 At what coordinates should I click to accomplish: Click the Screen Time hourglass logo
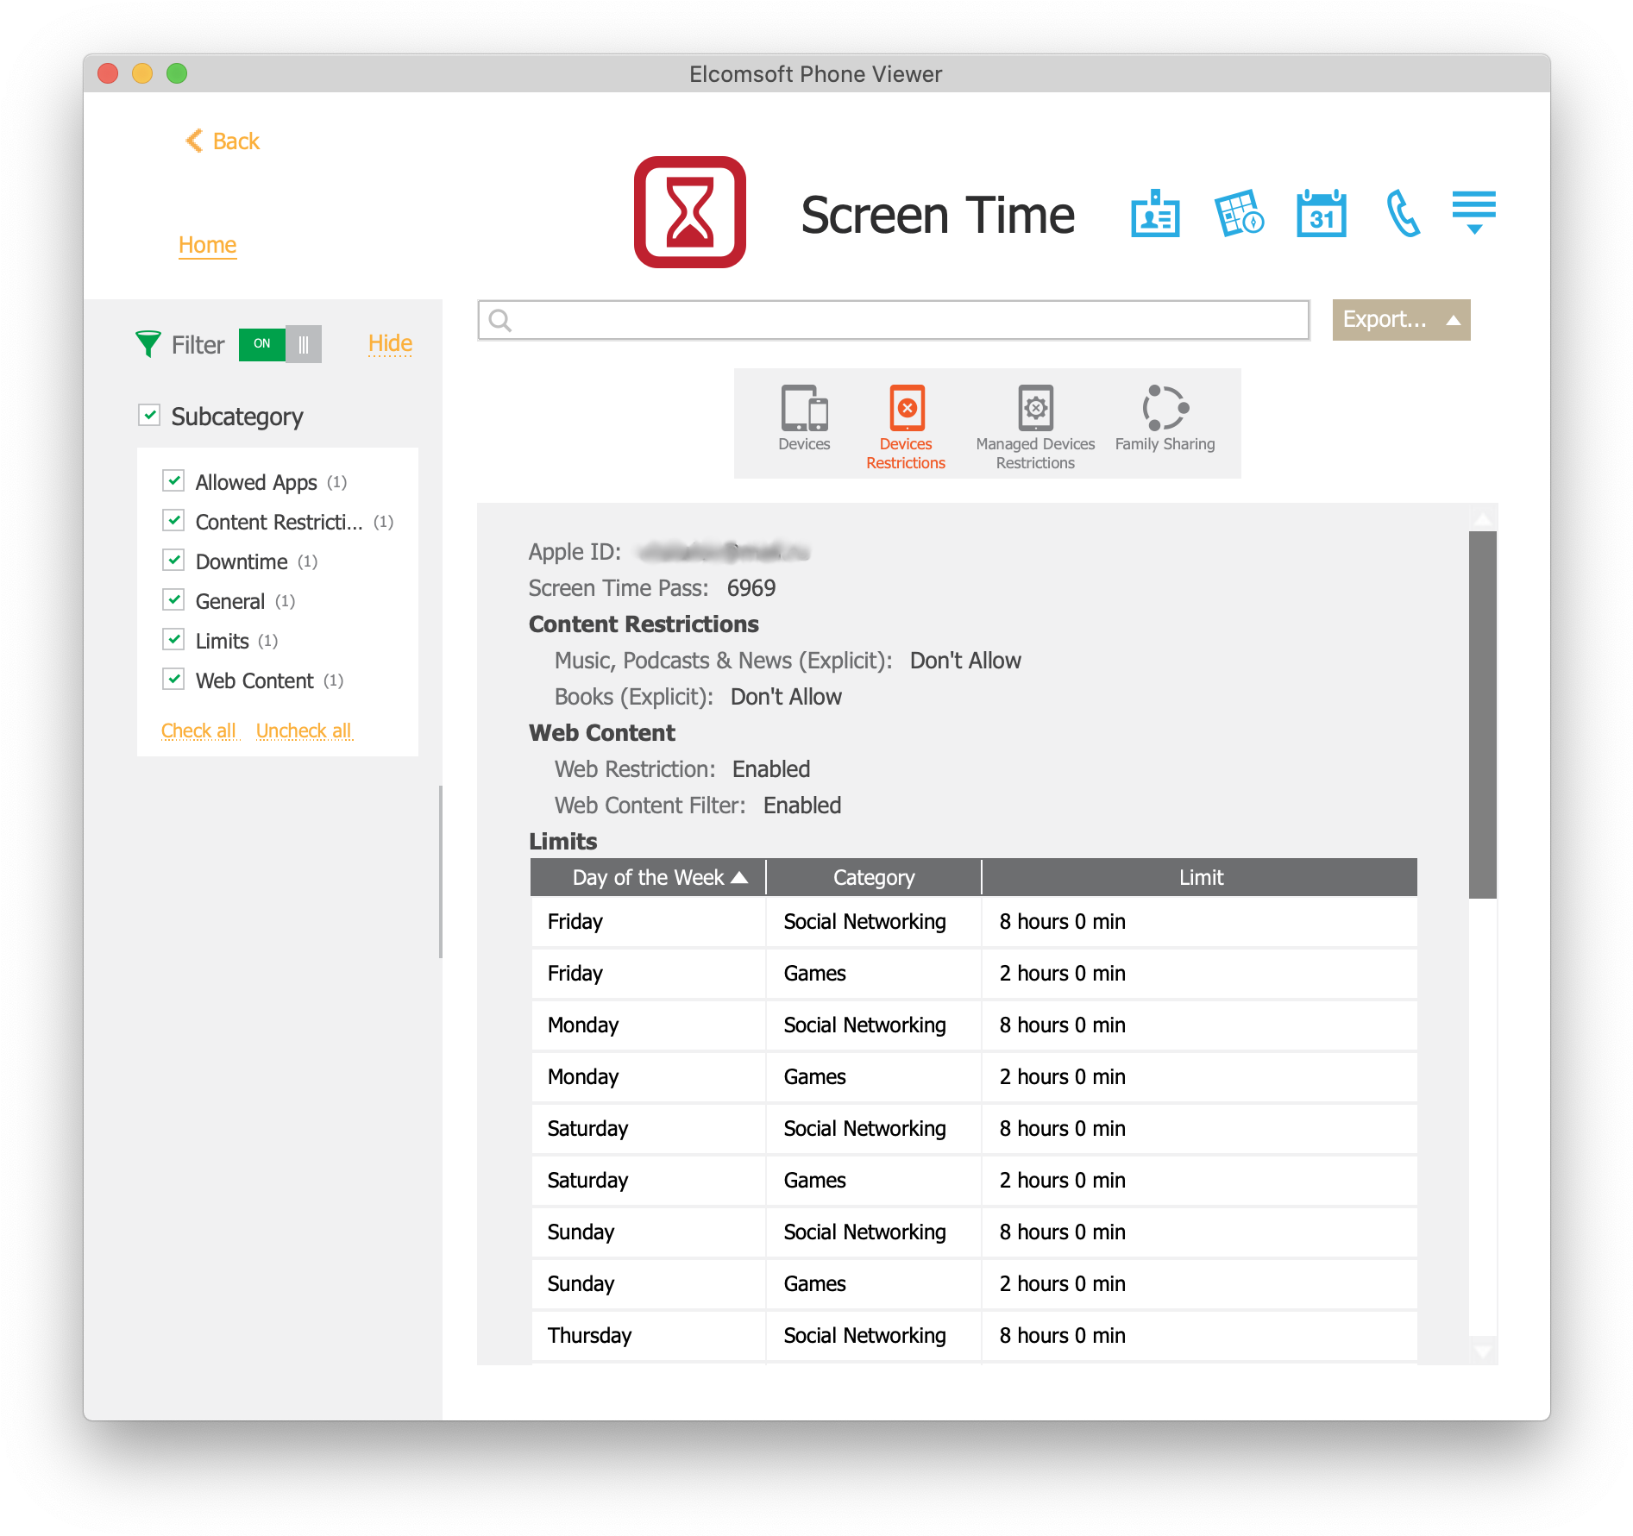pyautogui.click(x=690, y=212)
